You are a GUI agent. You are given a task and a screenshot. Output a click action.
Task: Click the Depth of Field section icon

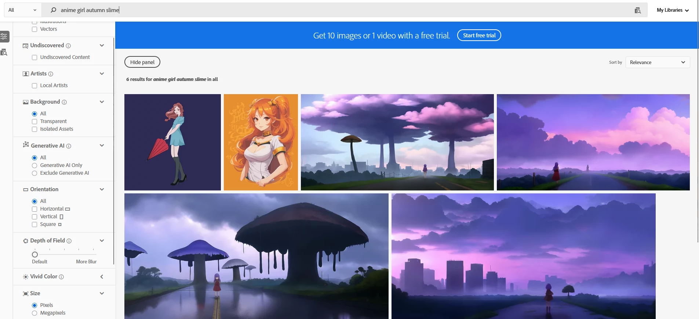(26, 241)
